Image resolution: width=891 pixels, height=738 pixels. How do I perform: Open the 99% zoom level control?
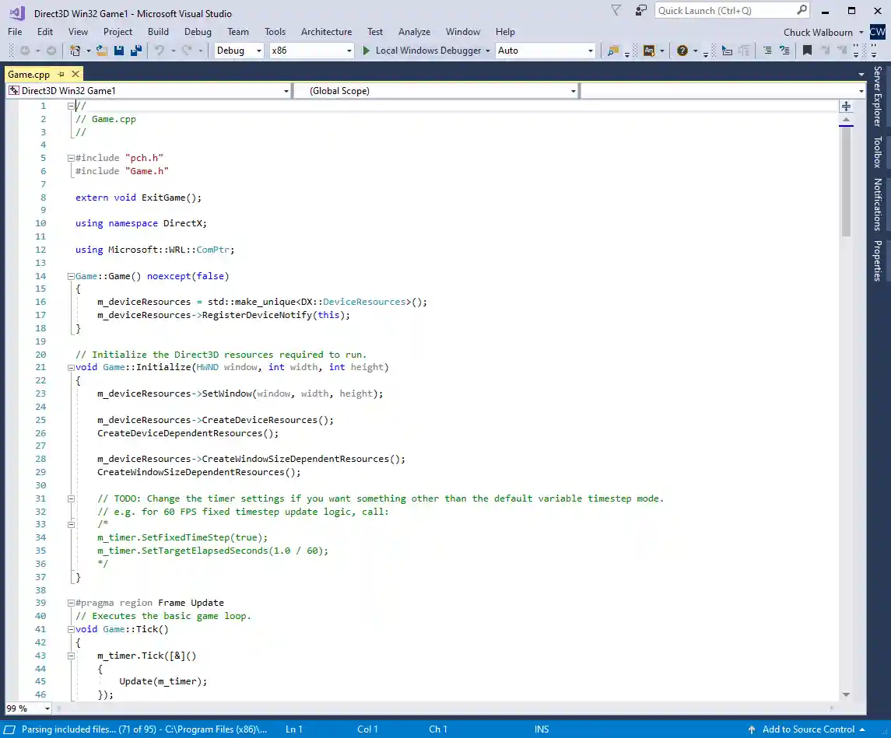tap(27, 708)
